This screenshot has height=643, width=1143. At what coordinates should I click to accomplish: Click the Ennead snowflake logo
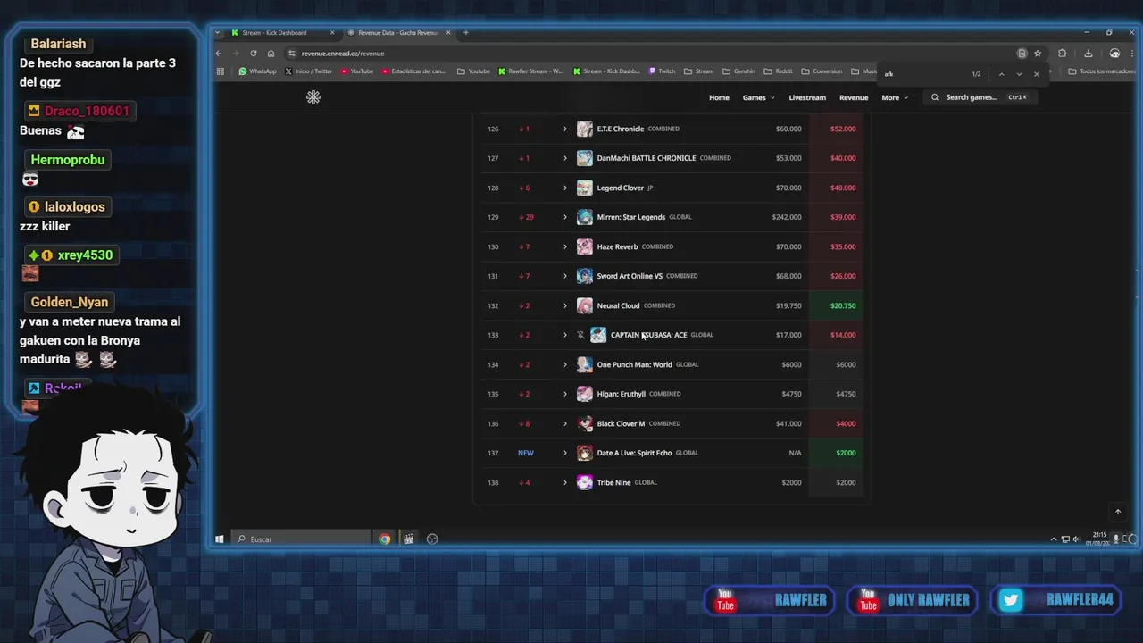tap(313, 97)
